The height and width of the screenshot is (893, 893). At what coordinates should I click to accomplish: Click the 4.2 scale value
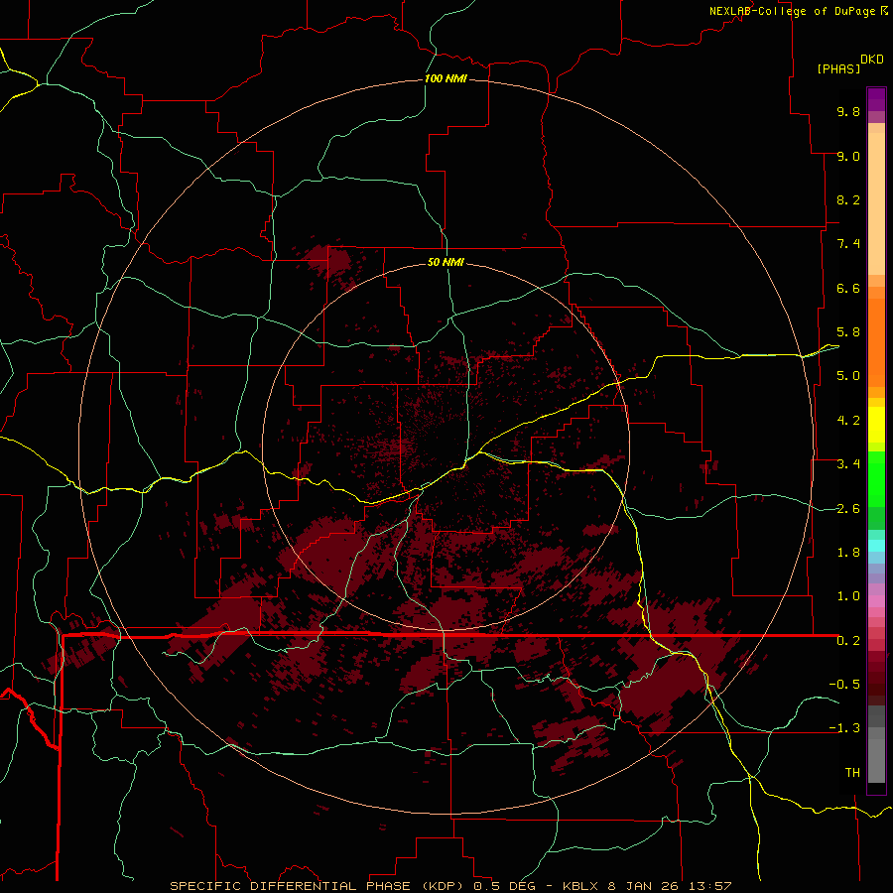[848, 421]
